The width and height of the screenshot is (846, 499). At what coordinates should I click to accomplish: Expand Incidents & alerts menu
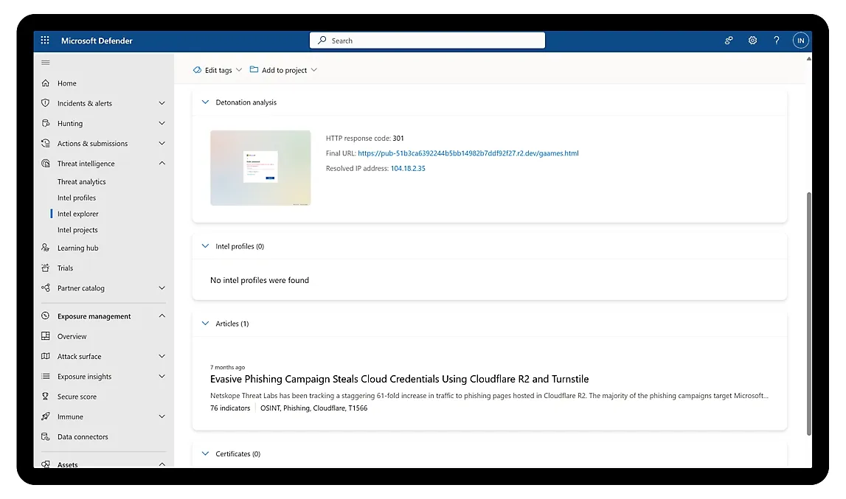(x=162, y=103)
